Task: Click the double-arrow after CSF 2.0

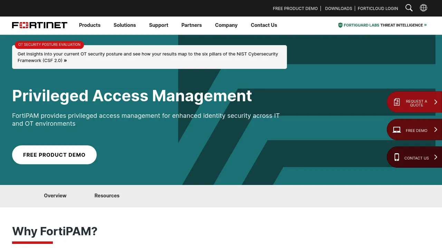Action: (65, 60)
